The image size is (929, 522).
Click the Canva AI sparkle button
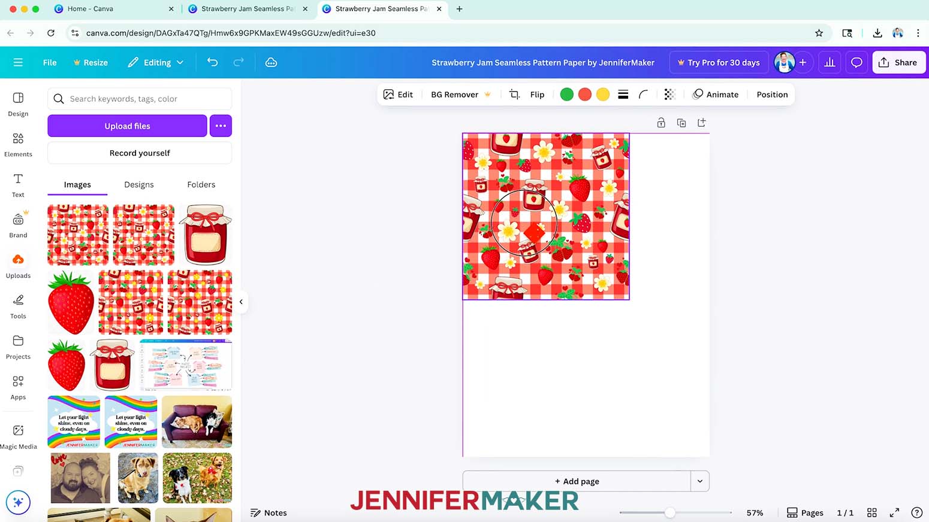18,502
